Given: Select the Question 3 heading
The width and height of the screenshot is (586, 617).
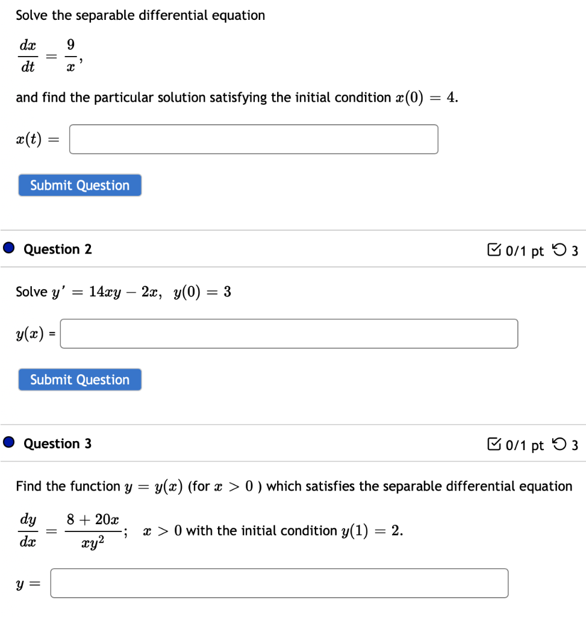Looking at the screenshot, I should click(57, 443).
